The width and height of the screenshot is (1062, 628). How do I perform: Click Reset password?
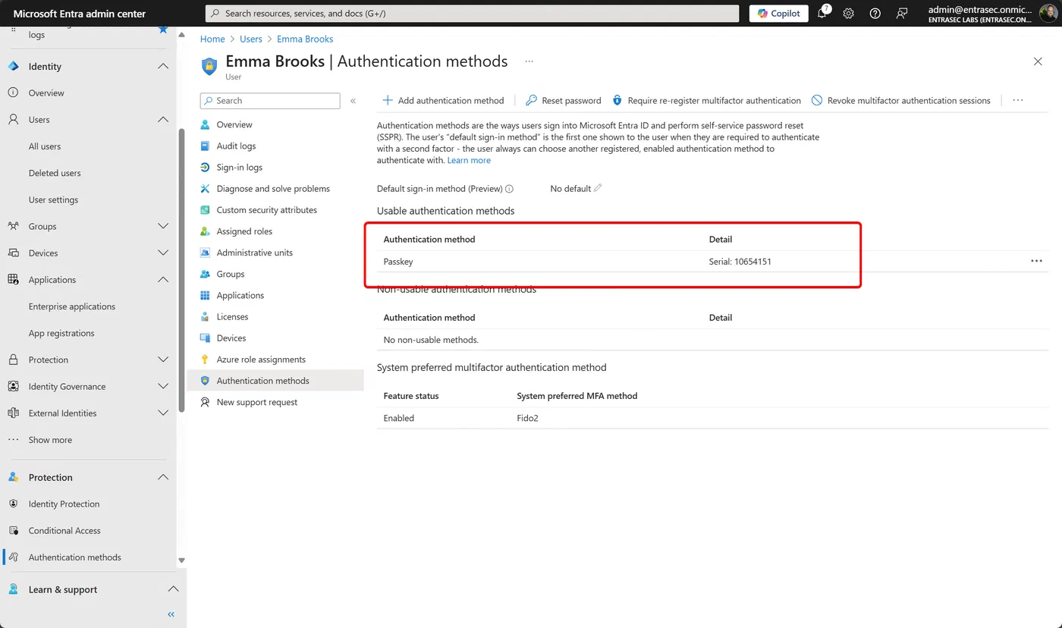tap(563, 100)
